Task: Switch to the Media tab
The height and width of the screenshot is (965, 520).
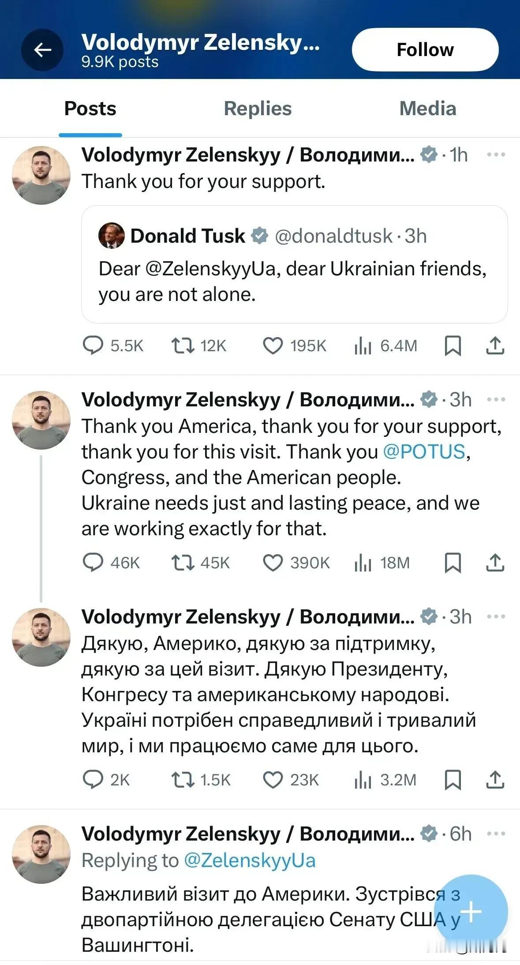Action: tap(428, 109)
